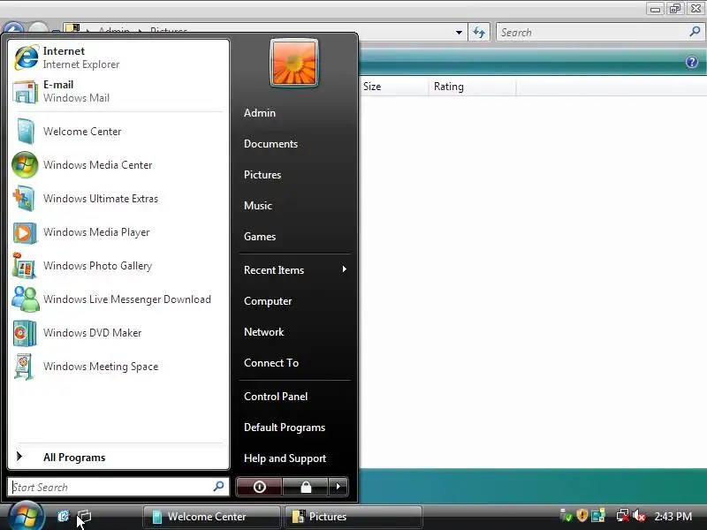
Task: Click the Search box in Pictures window
Action: pyautogui.click(x=600, y=32)
